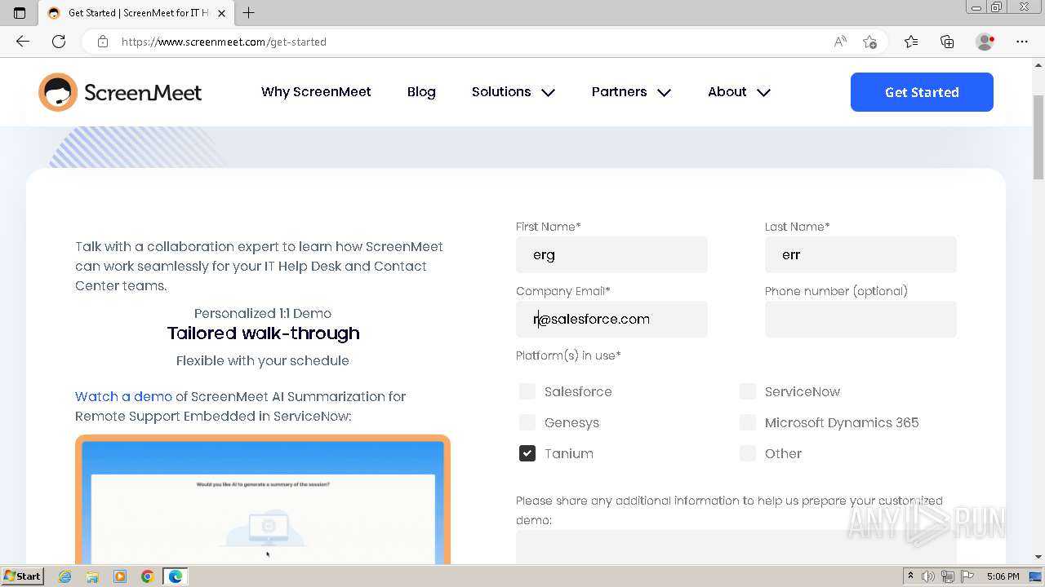
Task: Check the Genesys platform checkbox
Action: 527,422
